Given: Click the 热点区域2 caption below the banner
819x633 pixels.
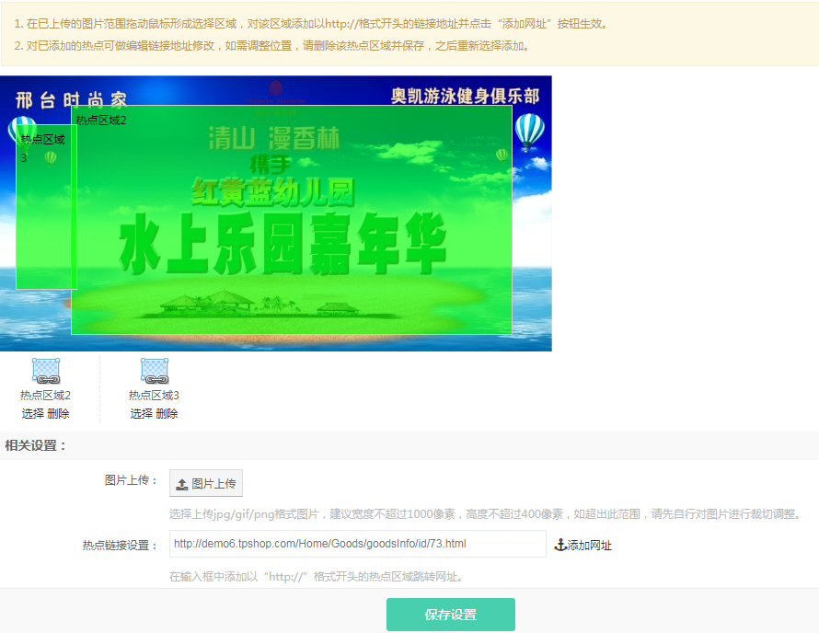Looking at the screenshot, I should 46,396.
